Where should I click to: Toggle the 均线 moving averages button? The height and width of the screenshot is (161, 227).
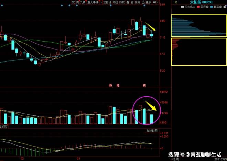[x=115, y=2]
